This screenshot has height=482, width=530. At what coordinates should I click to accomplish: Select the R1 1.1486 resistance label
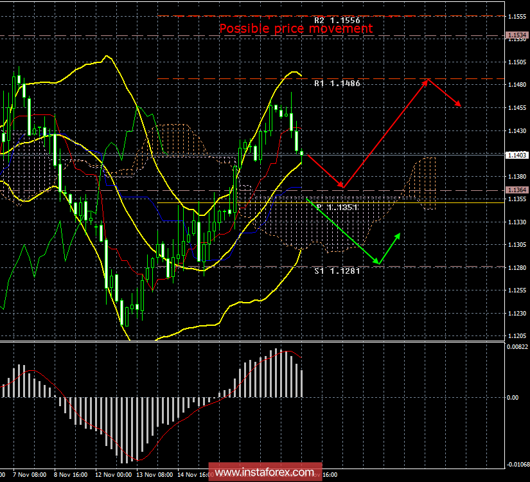point(337,84)
